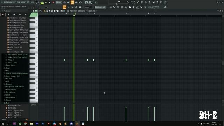The height and width of the screenshot is (126, 224).
Task: Click the browser back arrow button
Action: tap(3, 14)
